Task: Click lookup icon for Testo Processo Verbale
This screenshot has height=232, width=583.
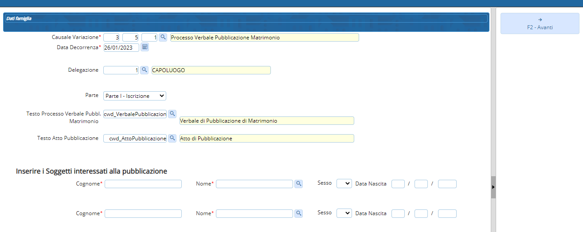Action: pyautogui.click(x=172, y=114)
